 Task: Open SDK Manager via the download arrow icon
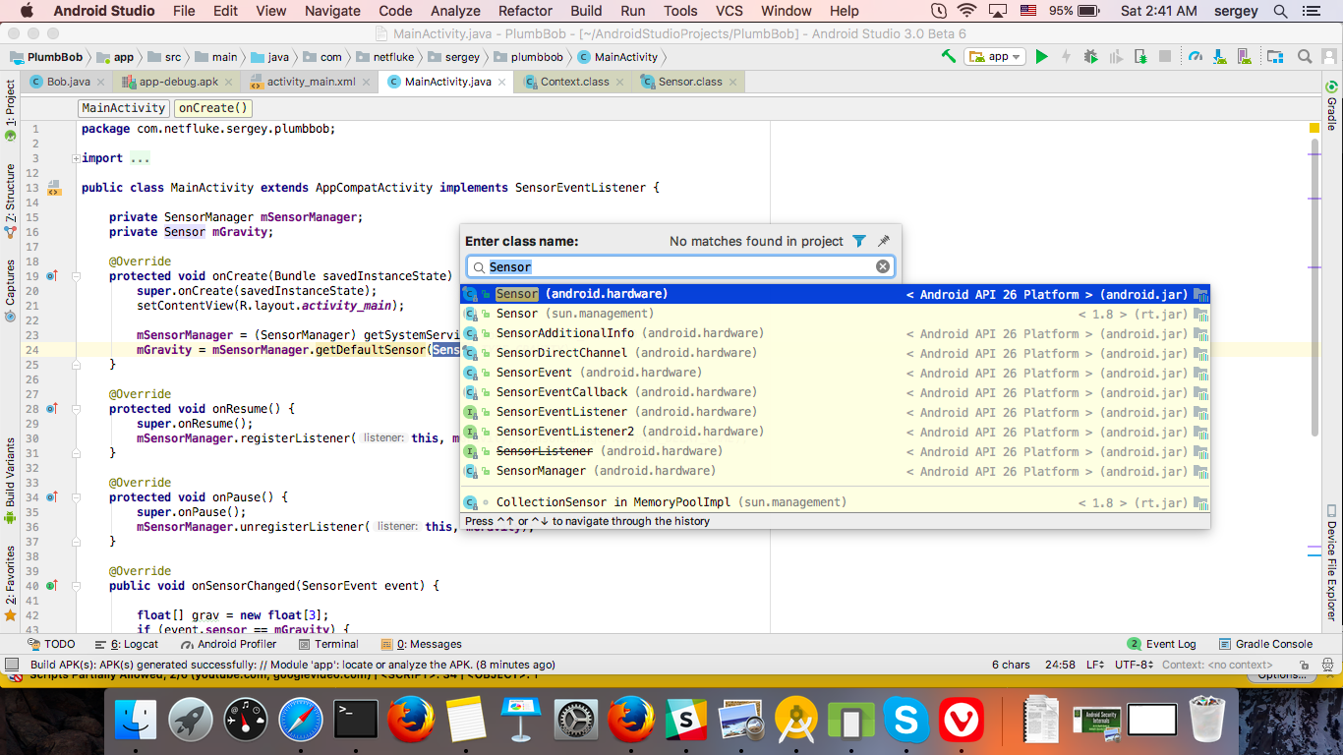coord(1220,56)
